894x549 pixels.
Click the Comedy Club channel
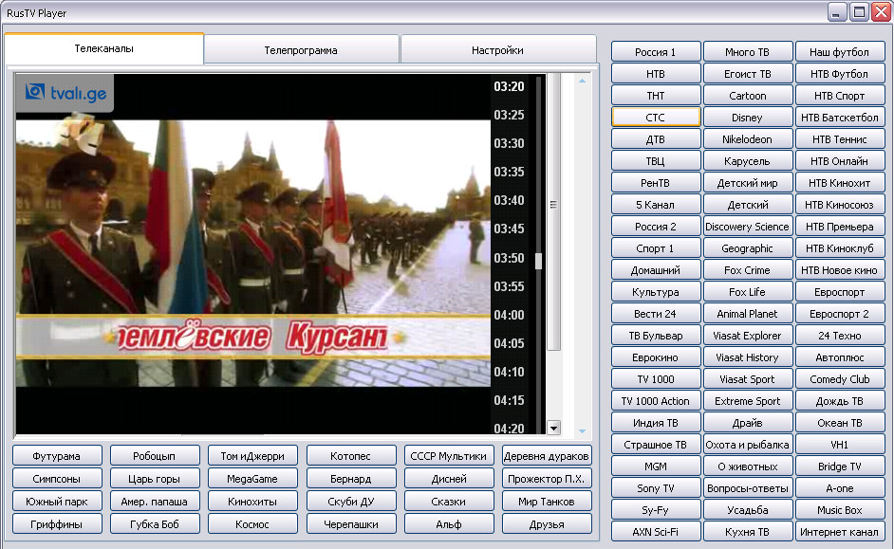(840, 379)
